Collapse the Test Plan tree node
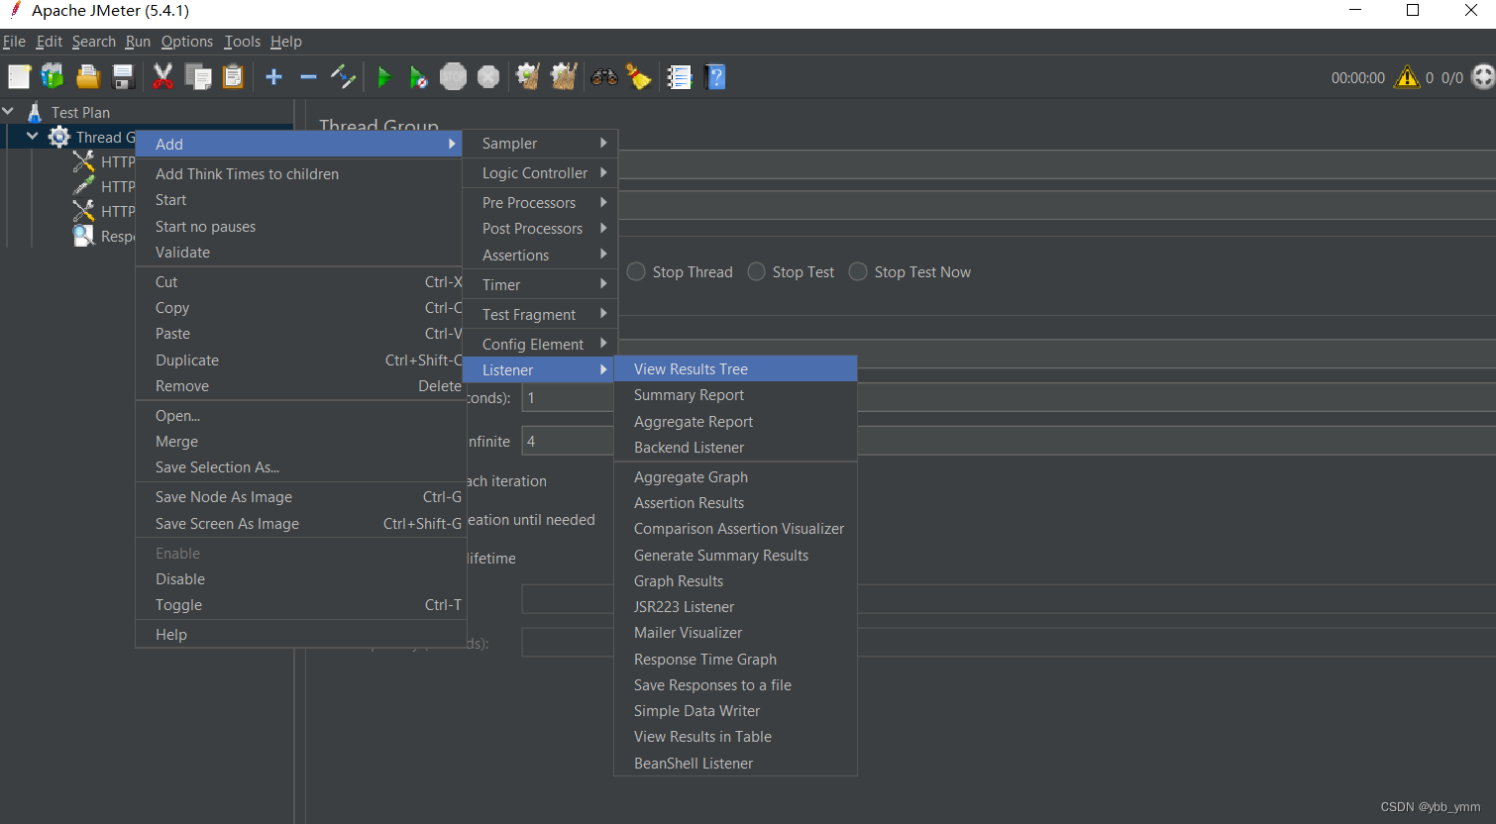 tap(9, 111)
